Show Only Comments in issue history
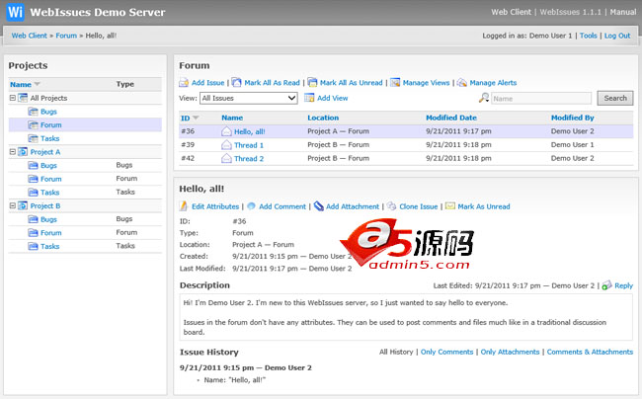 446,352
